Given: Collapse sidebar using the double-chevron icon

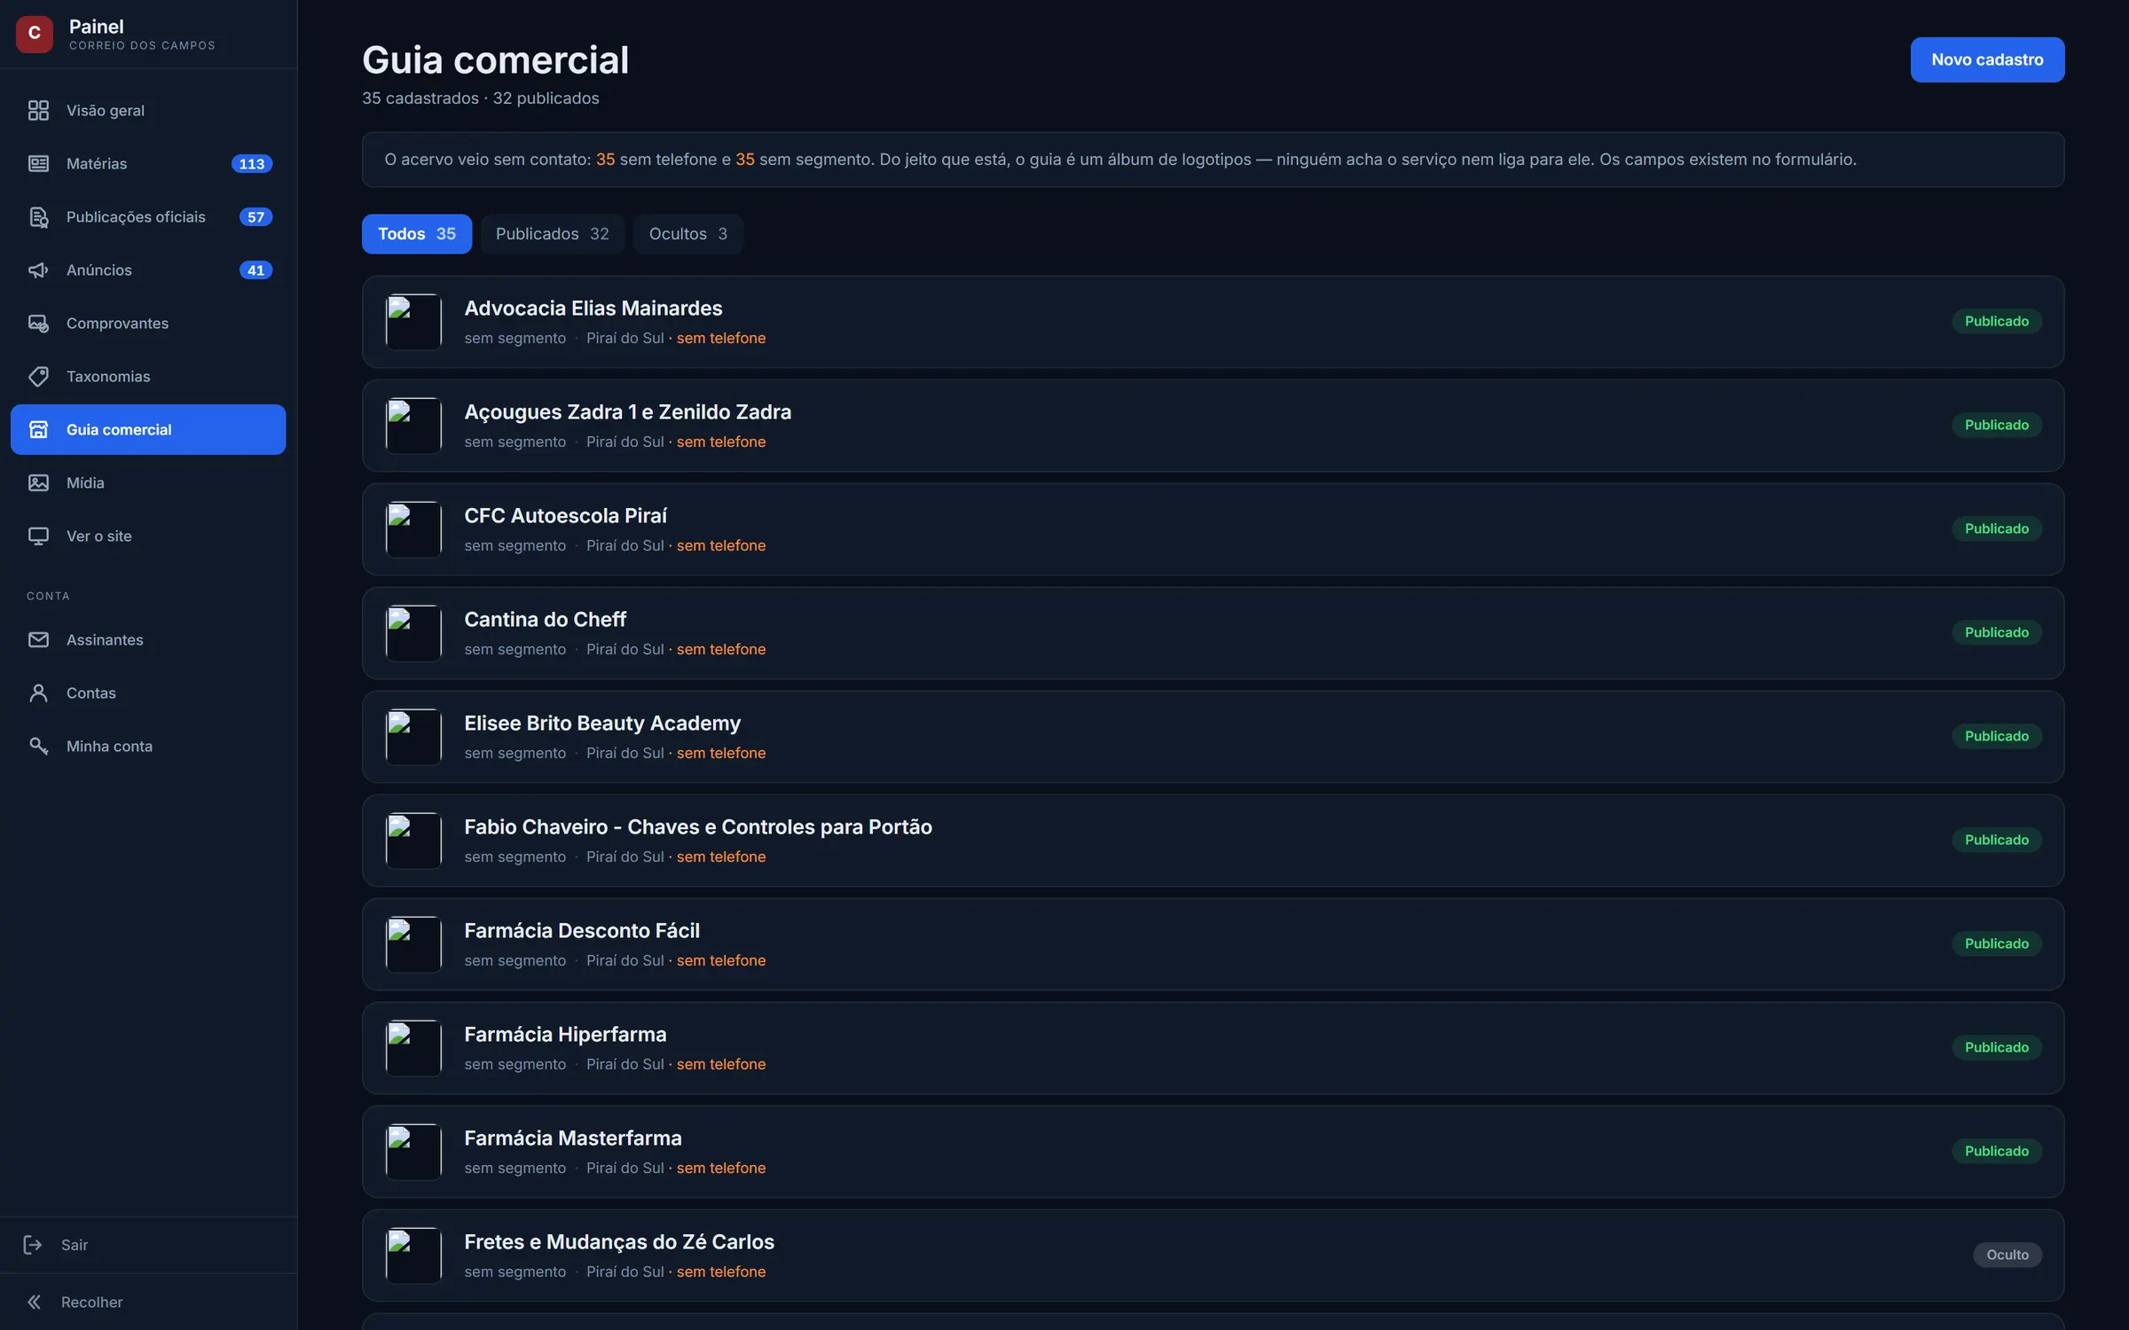Looking at the screenshot, I should [x=33, y=1302].
